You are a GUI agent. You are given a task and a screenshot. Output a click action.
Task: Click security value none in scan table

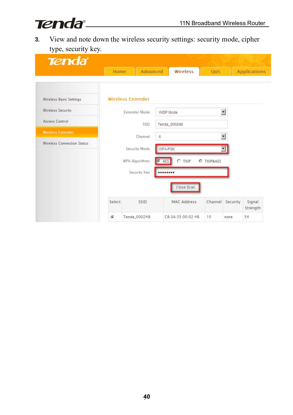[x=228, y=217]
